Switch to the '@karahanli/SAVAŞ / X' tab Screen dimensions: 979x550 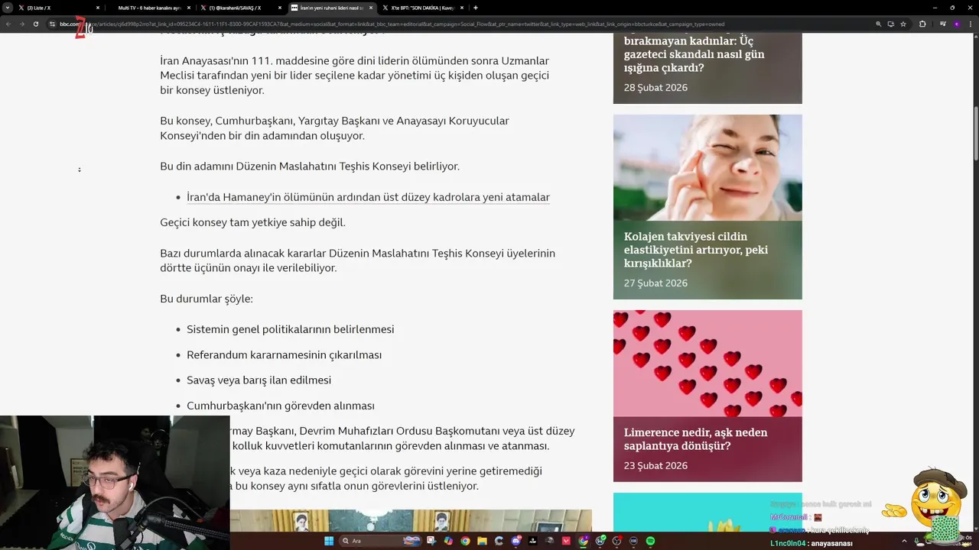pyautogui.click(x=239, y=8)
